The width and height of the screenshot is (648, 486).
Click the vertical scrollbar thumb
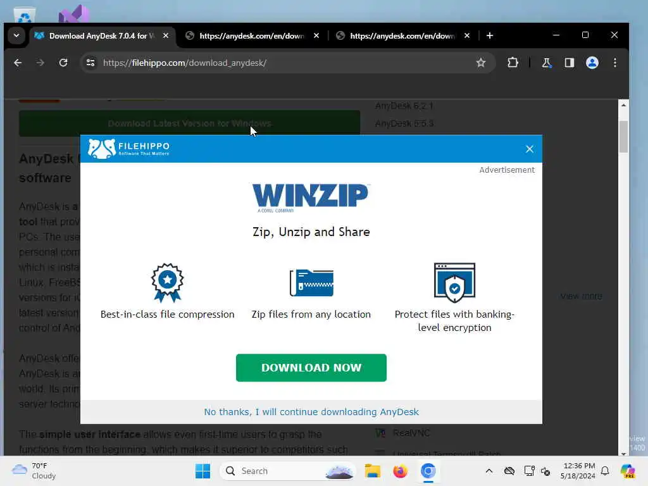pyautogui.click(x=623, y=137)
